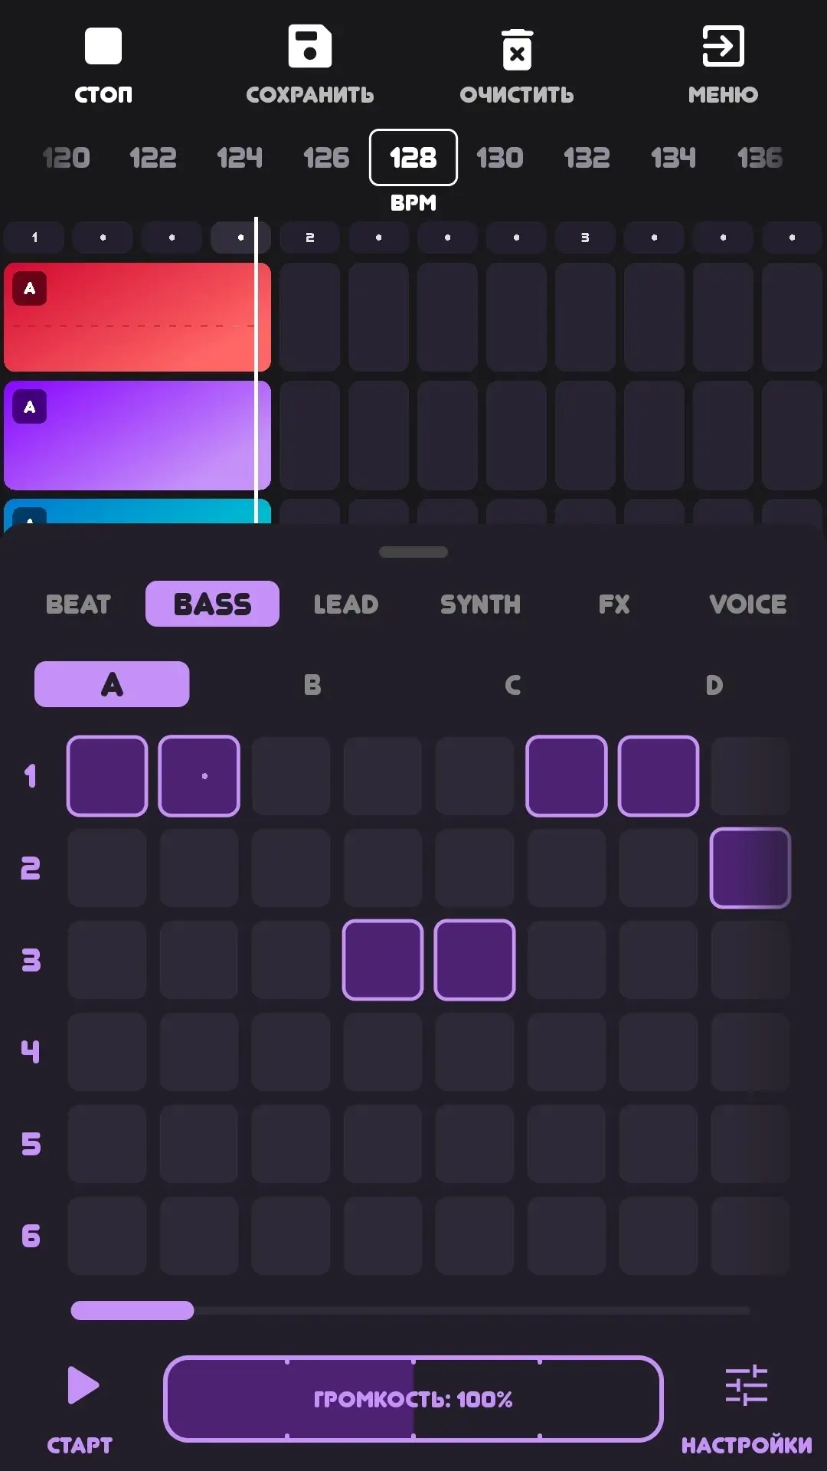Select the red A clip block

tap(137, 317)
